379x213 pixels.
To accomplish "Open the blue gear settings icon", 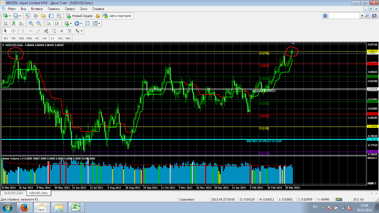I will [x=325, y=16].
